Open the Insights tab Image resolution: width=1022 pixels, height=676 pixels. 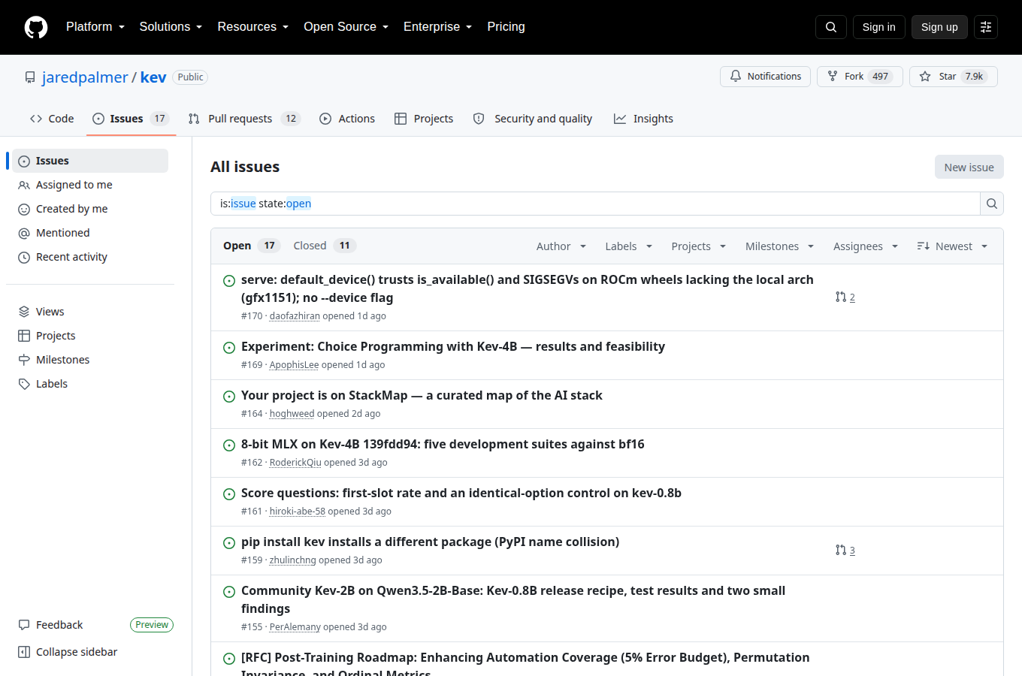pyautogui.click(x=644, y=119)
